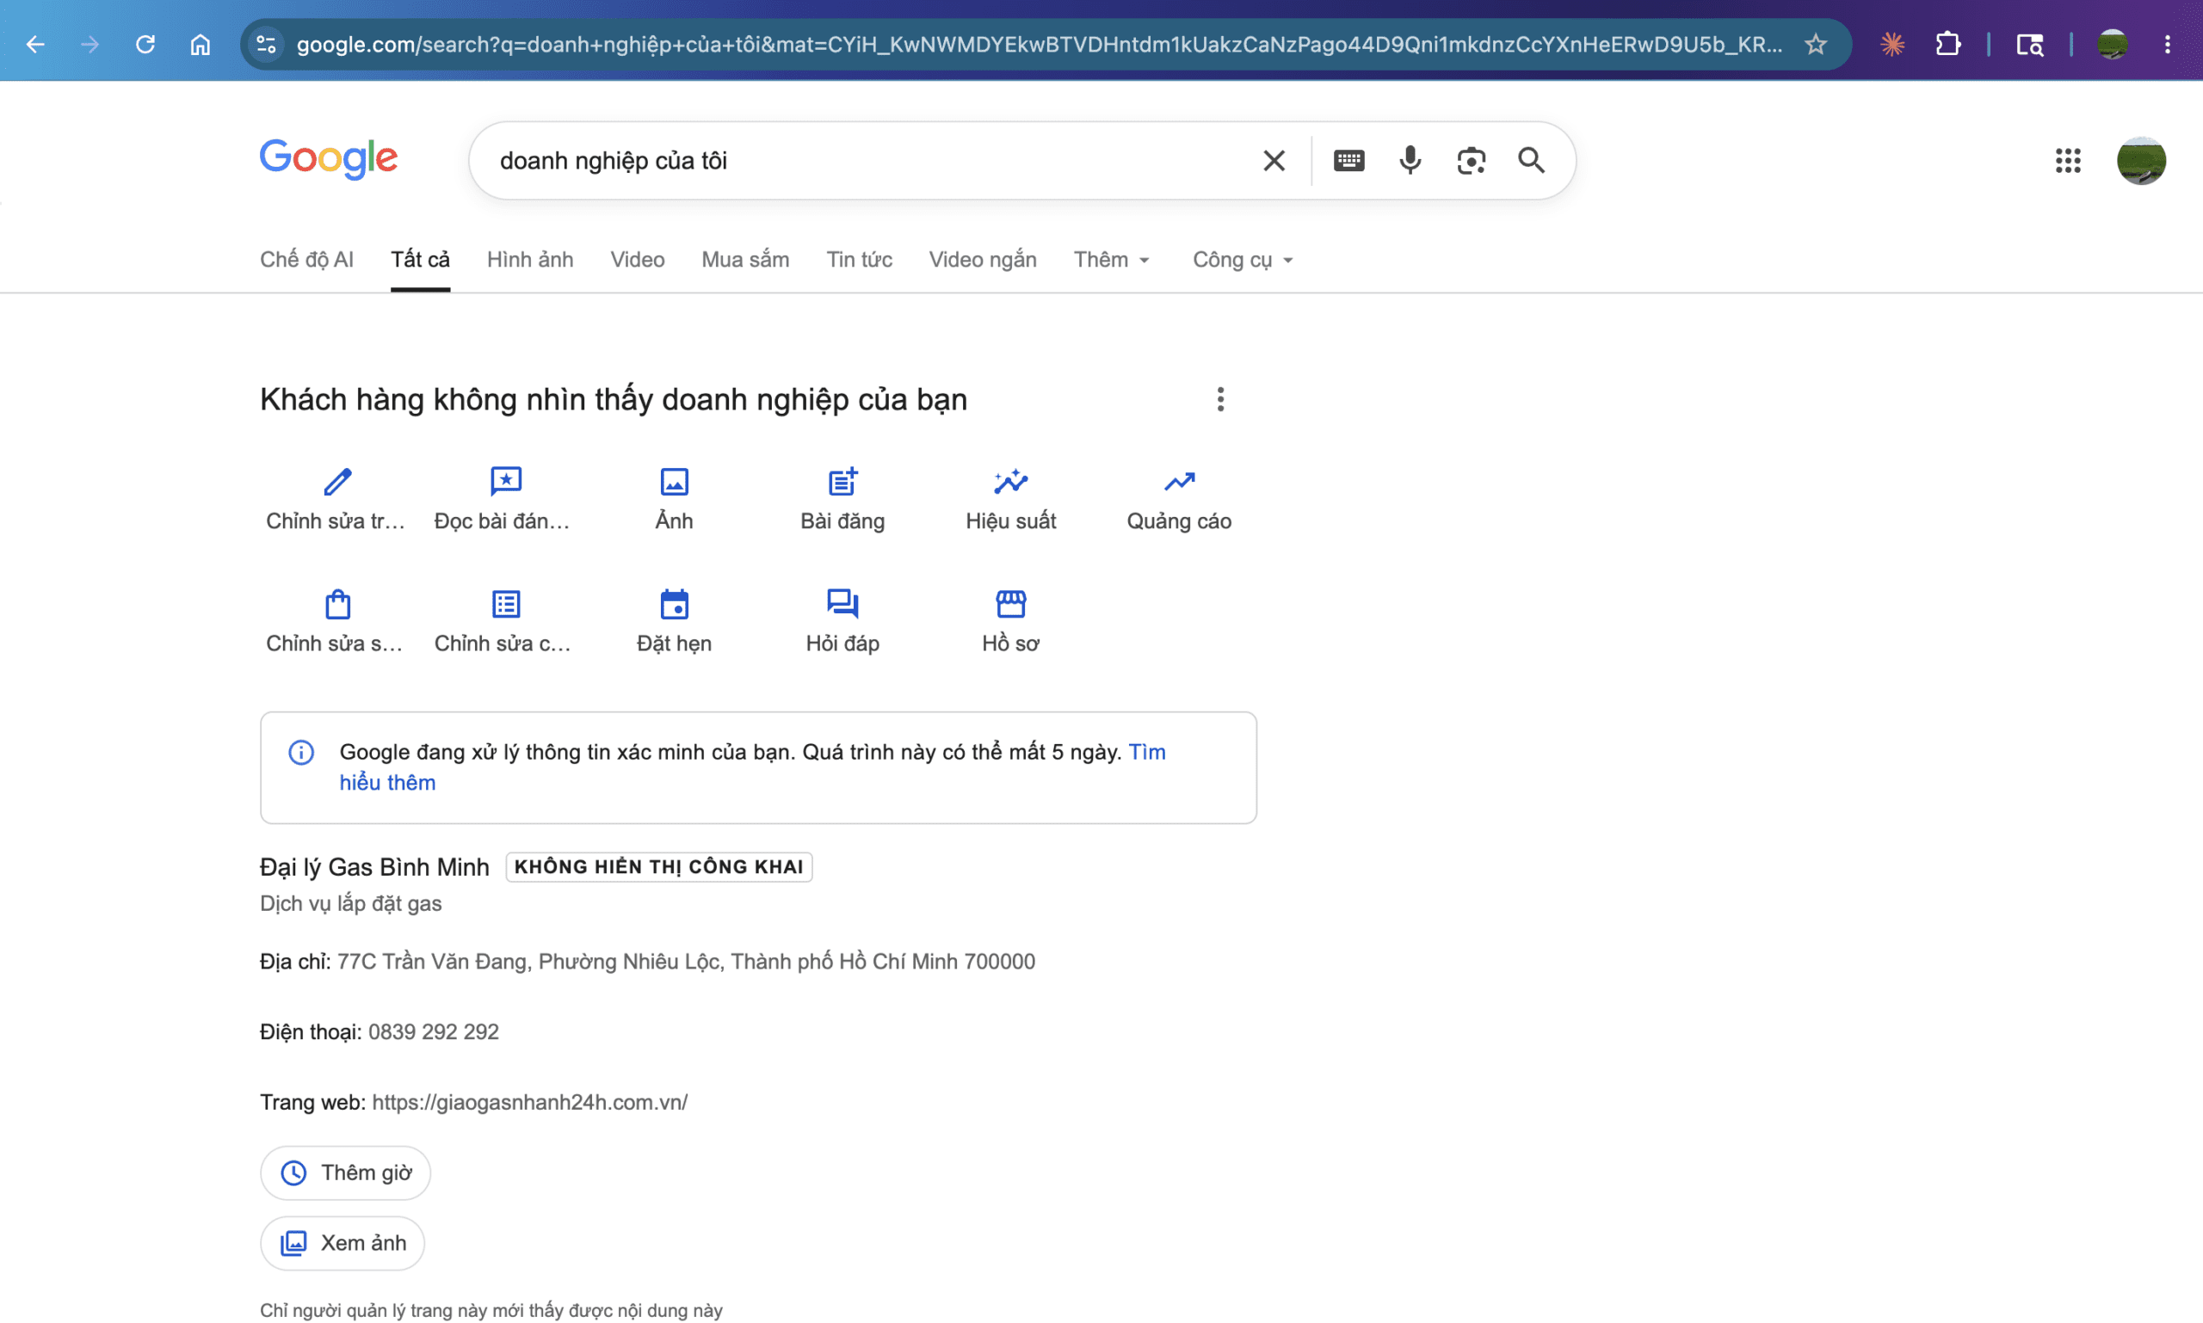Expand the Thêm dropdown
The image size is (2203, 1323).
pos(1111,260)
